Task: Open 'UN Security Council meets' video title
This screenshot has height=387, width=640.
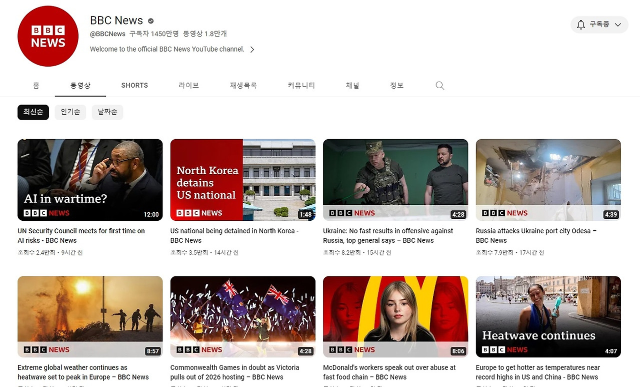Action: pyautogui.click(x=81, y=236)
